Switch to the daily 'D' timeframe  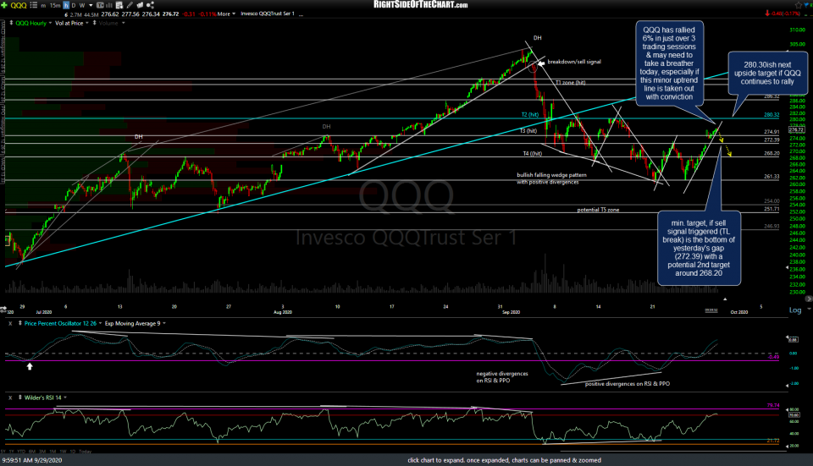(74, 5)
